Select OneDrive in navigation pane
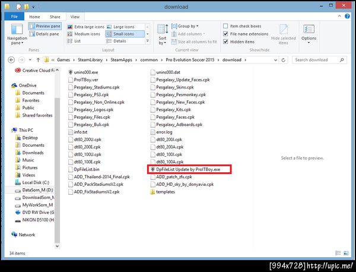 tap(24, 86)
